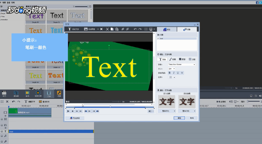This screenshot has height=144, width=262.
Task: Click the Copy icon in text dialog
Action: coord(112,29)
